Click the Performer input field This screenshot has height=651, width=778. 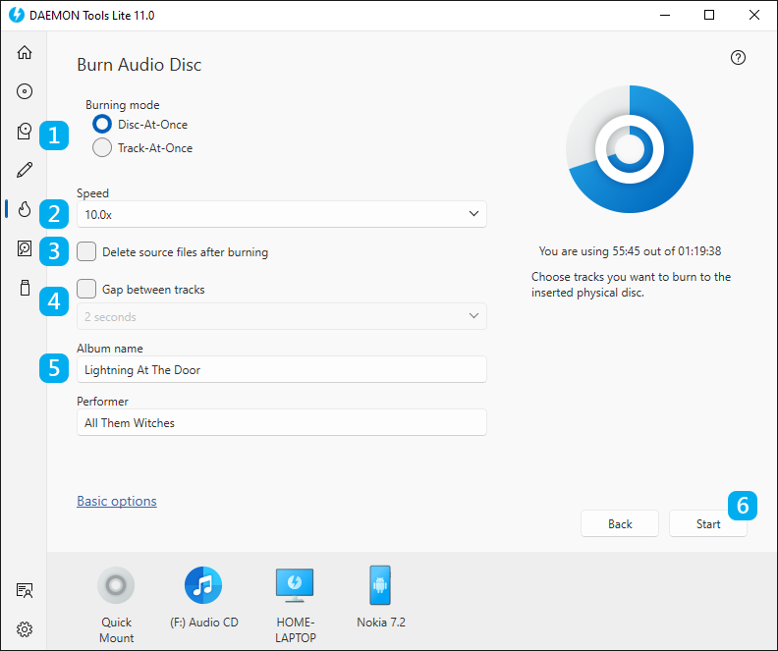281,422
